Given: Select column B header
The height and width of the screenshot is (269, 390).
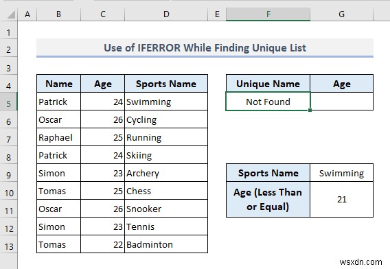Looking at the screenshot, I should pos(58,14).
